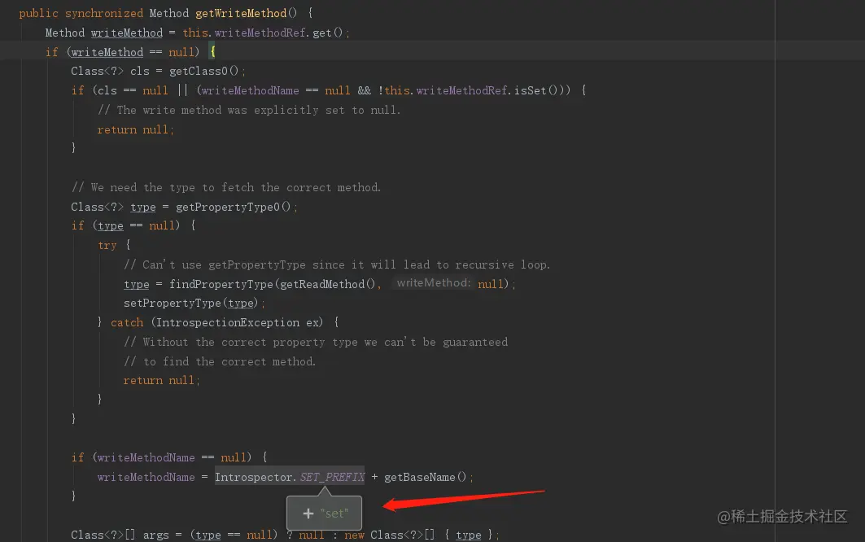Image resolution: width=865 pixels, height=542 pixels.
Task: Click the isSet() method call
Action: 535,90
